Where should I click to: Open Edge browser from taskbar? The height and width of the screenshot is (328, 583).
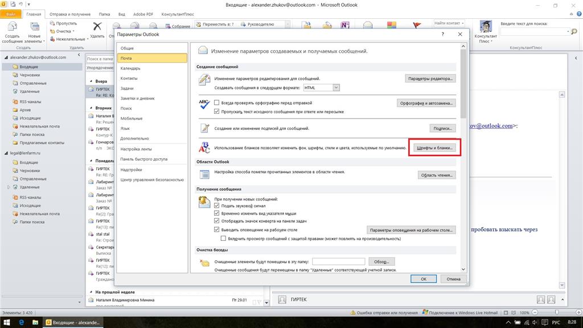coord(21,322)
